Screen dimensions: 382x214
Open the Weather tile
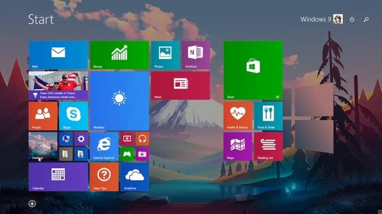coord(119,100)
